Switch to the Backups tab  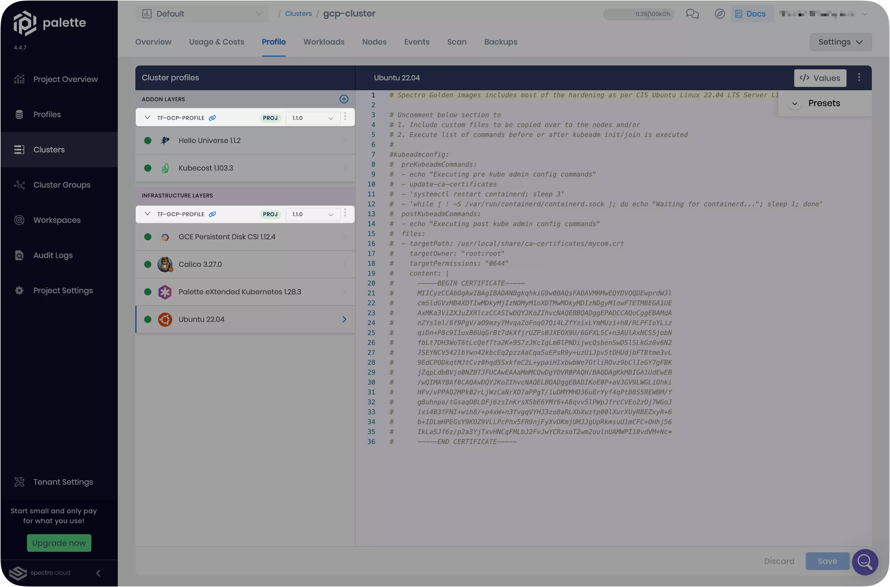pos(500,42)
